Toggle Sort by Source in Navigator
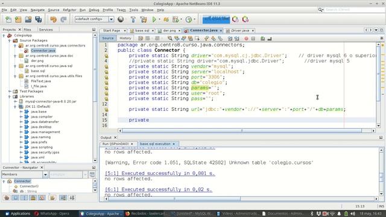Screen dimensions: 386x217 pos(72,198)
